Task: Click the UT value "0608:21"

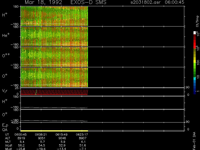Action: [41, 134]
